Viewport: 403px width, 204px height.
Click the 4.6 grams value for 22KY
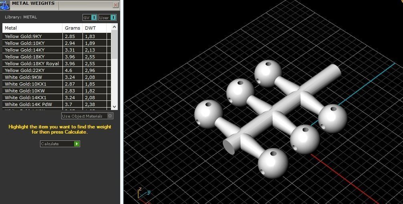69,70
